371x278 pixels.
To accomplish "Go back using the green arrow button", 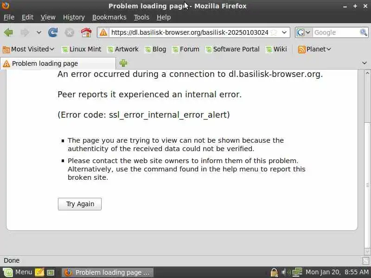I will pyautogui.click(x=8, y=32).
